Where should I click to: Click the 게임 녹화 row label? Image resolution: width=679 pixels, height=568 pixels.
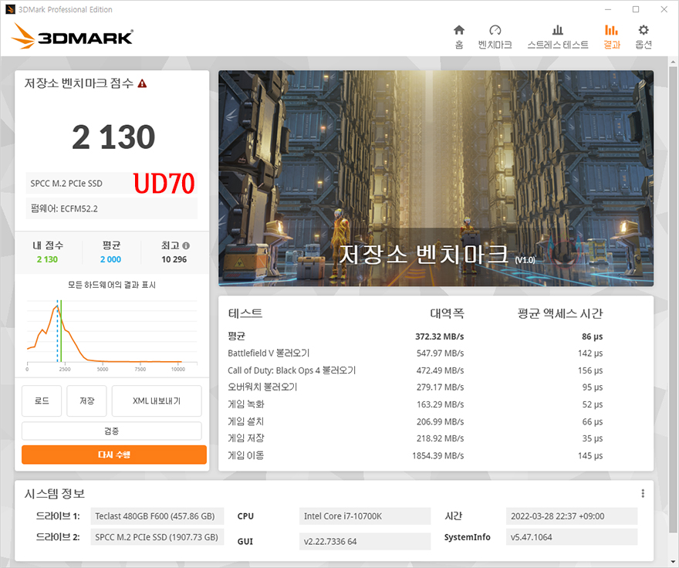click(x=246, y=404)
